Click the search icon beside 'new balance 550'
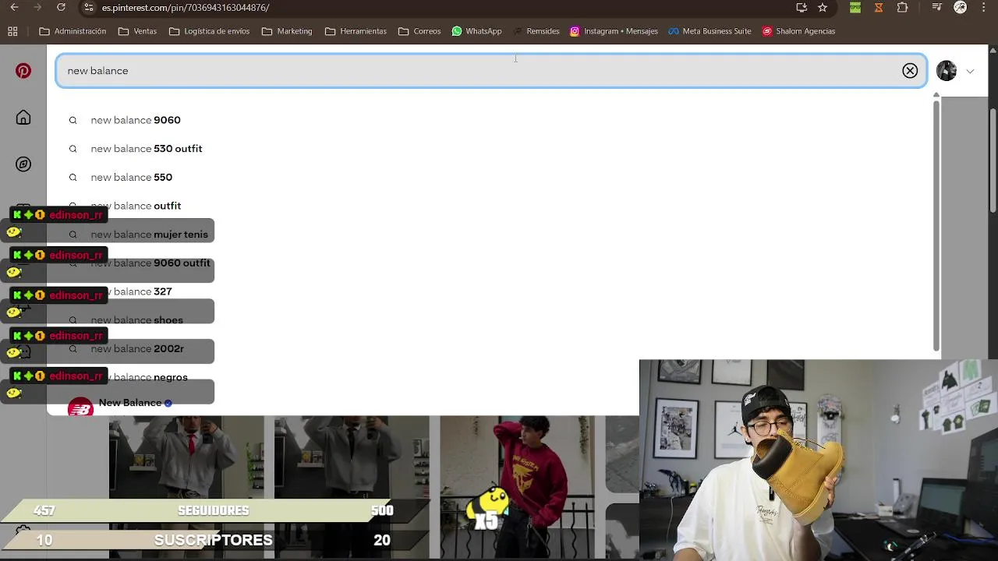998x561 pixels. (x=73, y=178)
